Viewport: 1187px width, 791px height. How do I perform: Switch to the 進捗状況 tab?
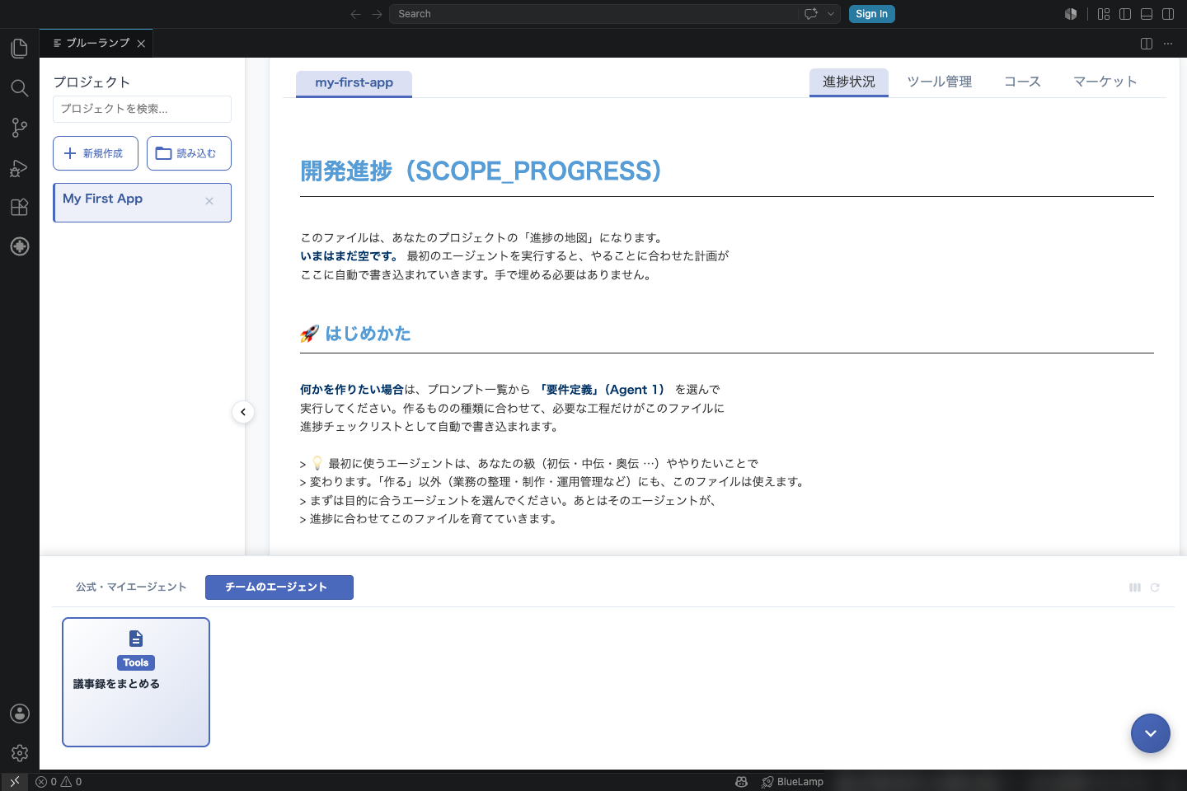pos(849,82)
